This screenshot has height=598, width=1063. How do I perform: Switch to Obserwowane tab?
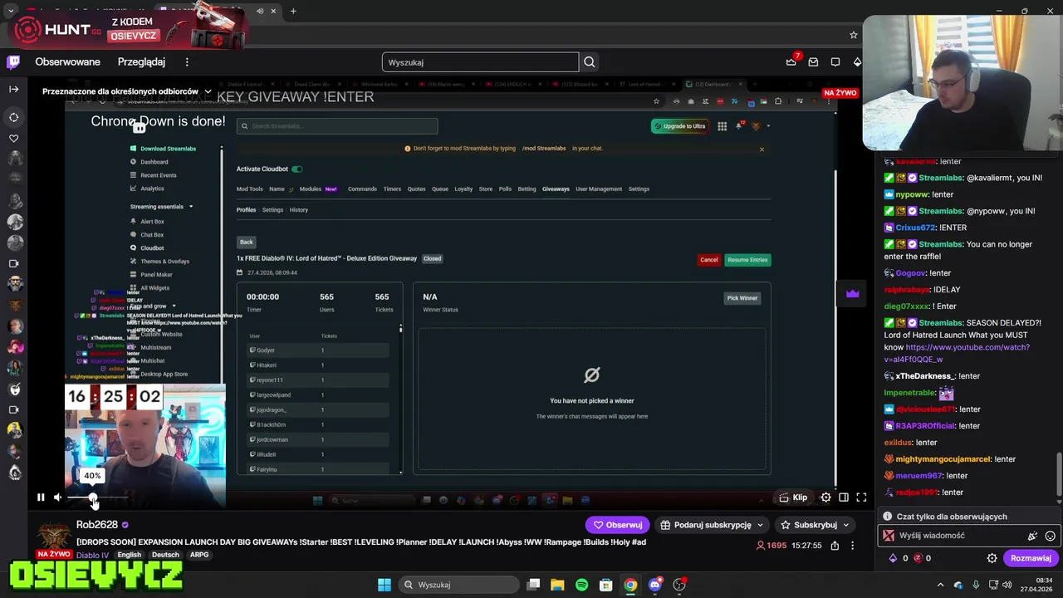[67, 62]
